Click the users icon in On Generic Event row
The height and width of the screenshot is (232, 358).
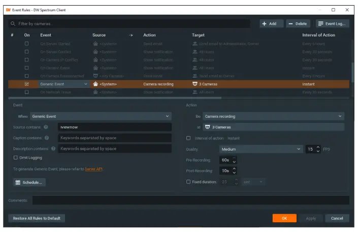195,68
